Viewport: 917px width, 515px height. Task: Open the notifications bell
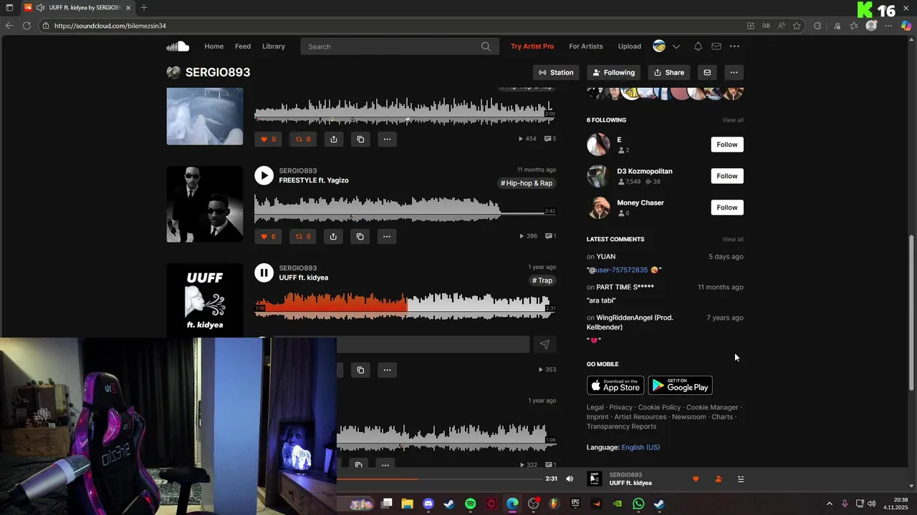(x=698, y=46)
